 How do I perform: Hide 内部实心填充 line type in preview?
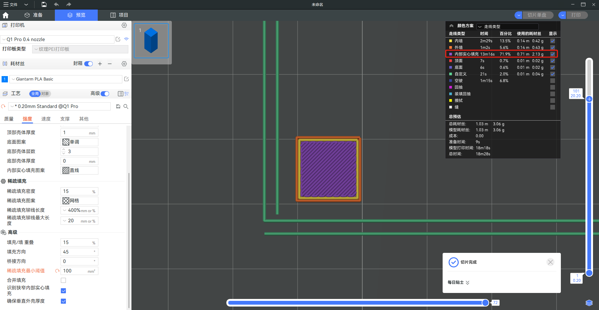pyautogui.click(x=552, y=54)
